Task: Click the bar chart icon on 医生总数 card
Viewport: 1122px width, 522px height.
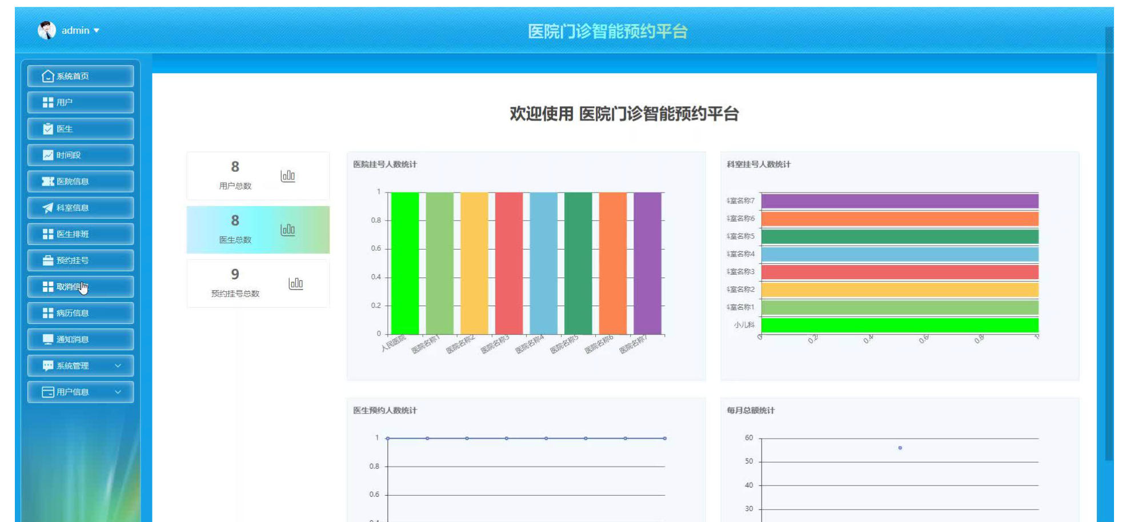Action: click(x=288, y=230)
